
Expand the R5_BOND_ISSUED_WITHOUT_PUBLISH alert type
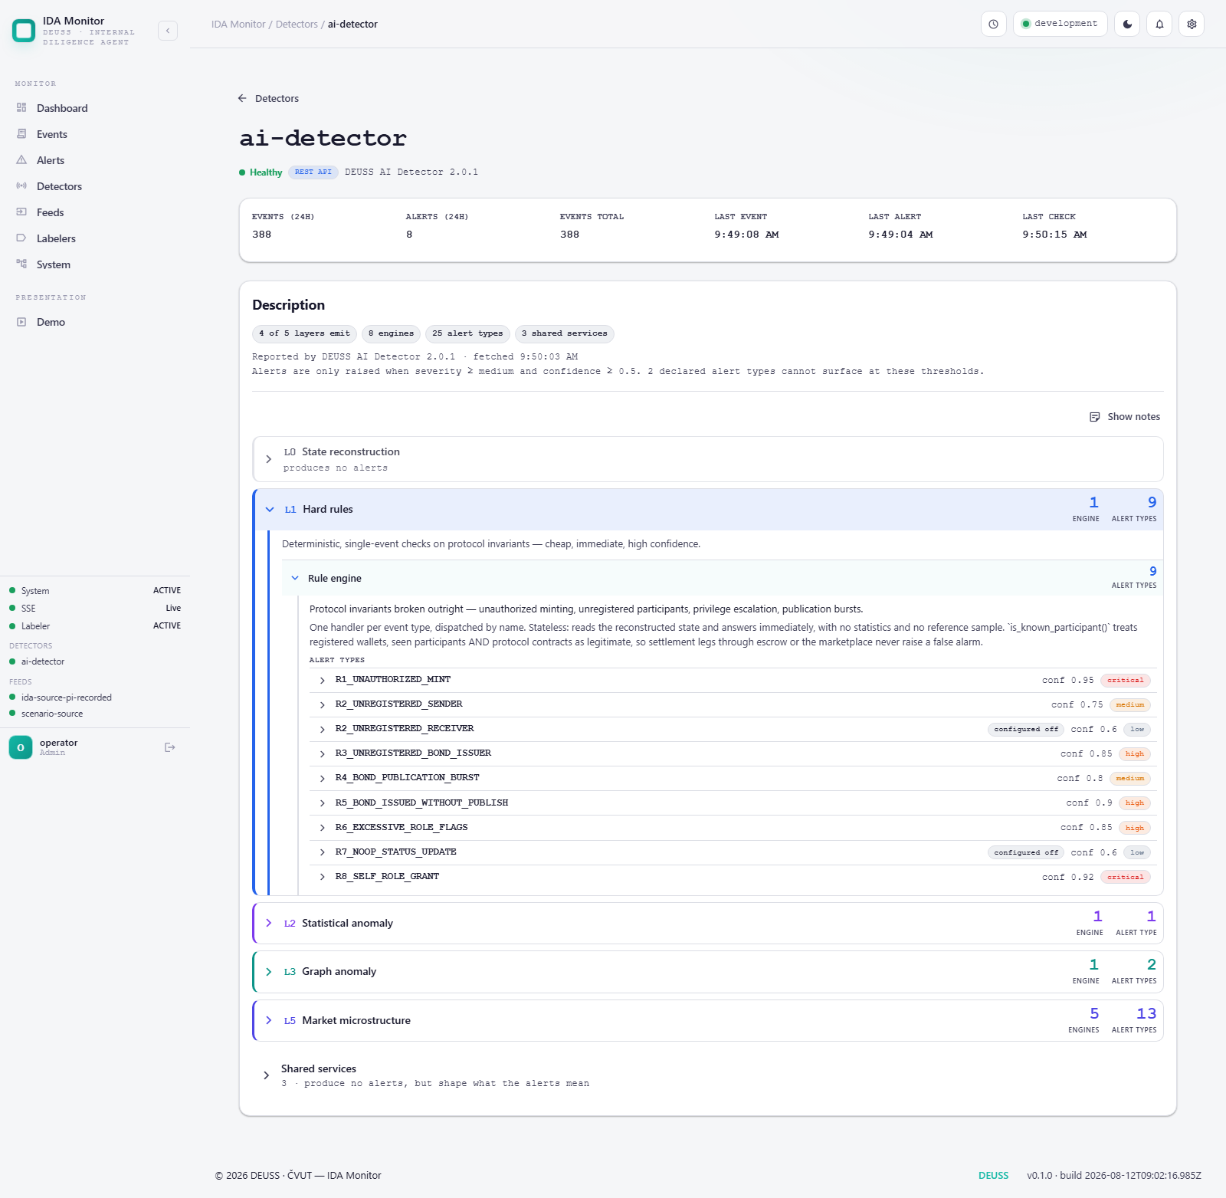point(733,802)
